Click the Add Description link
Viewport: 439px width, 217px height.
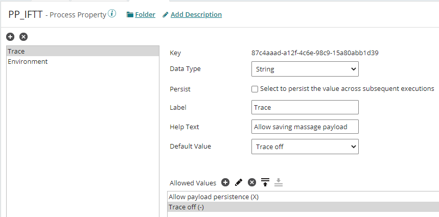(196, 15)
